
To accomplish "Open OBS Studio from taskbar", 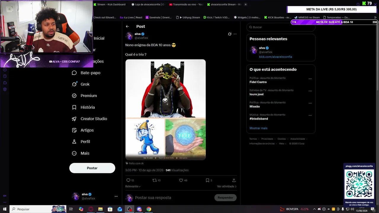I will coord(130,209).
